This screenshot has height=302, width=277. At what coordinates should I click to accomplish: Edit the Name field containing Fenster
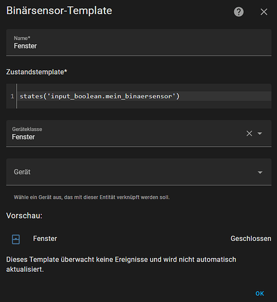tap(139, 42)
